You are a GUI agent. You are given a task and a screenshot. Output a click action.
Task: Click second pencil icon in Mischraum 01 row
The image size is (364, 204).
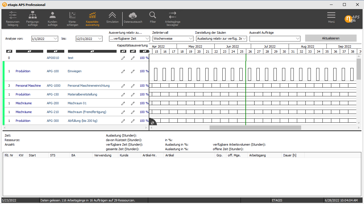point(133,103)
